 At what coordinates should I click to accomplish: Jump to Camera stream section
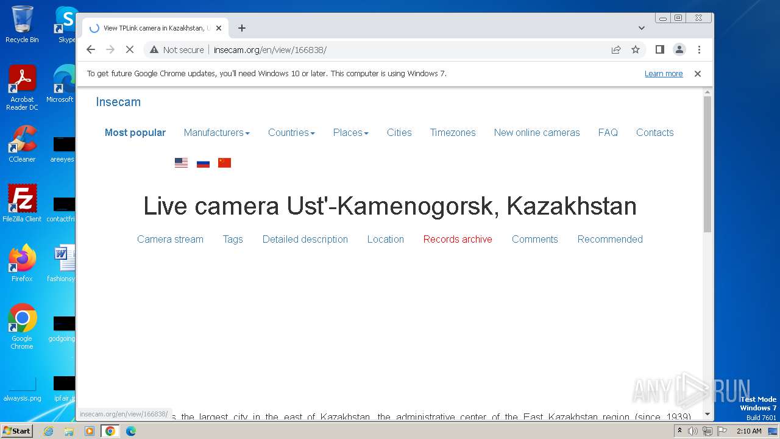pos(170,239)
